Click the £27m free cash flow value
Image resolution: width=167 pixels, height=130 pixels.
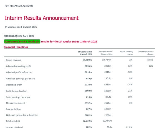click(89, 109)
